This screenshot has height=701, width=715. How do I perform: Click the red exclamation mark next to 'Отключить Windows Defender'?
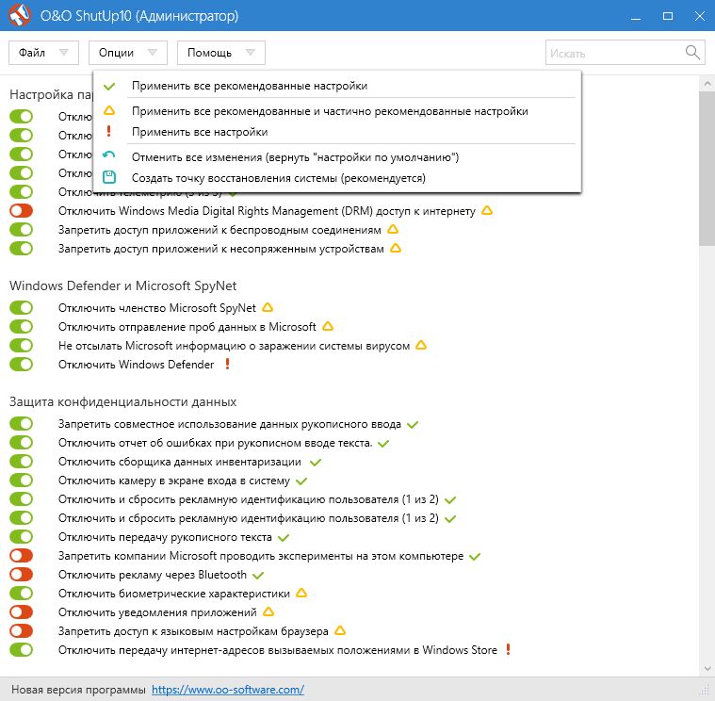(226, 365)
